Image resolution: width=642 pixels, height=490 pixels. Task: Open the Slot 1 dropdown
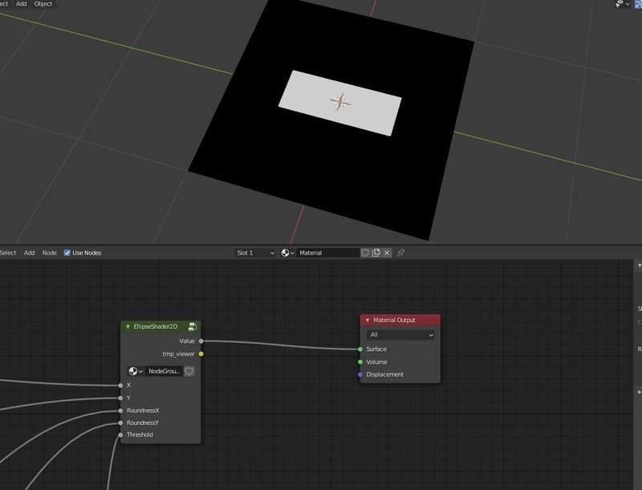(255, 253)
